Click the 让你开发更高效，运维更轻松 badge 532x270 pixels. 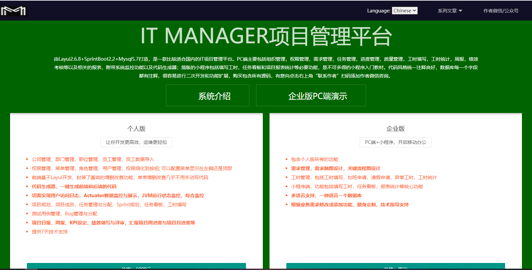(136, 142)
